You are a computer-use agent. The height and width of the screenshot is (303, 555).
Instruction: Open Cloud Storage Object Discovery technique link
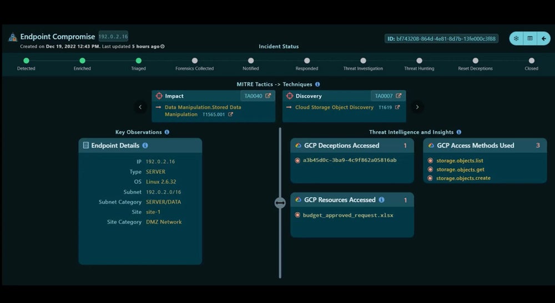(x=334, y=108)
